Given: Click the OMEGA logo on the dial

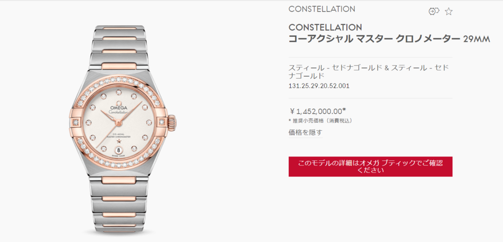Looking at the screenshot, I should pyautogui.click(x=119, y=108).
